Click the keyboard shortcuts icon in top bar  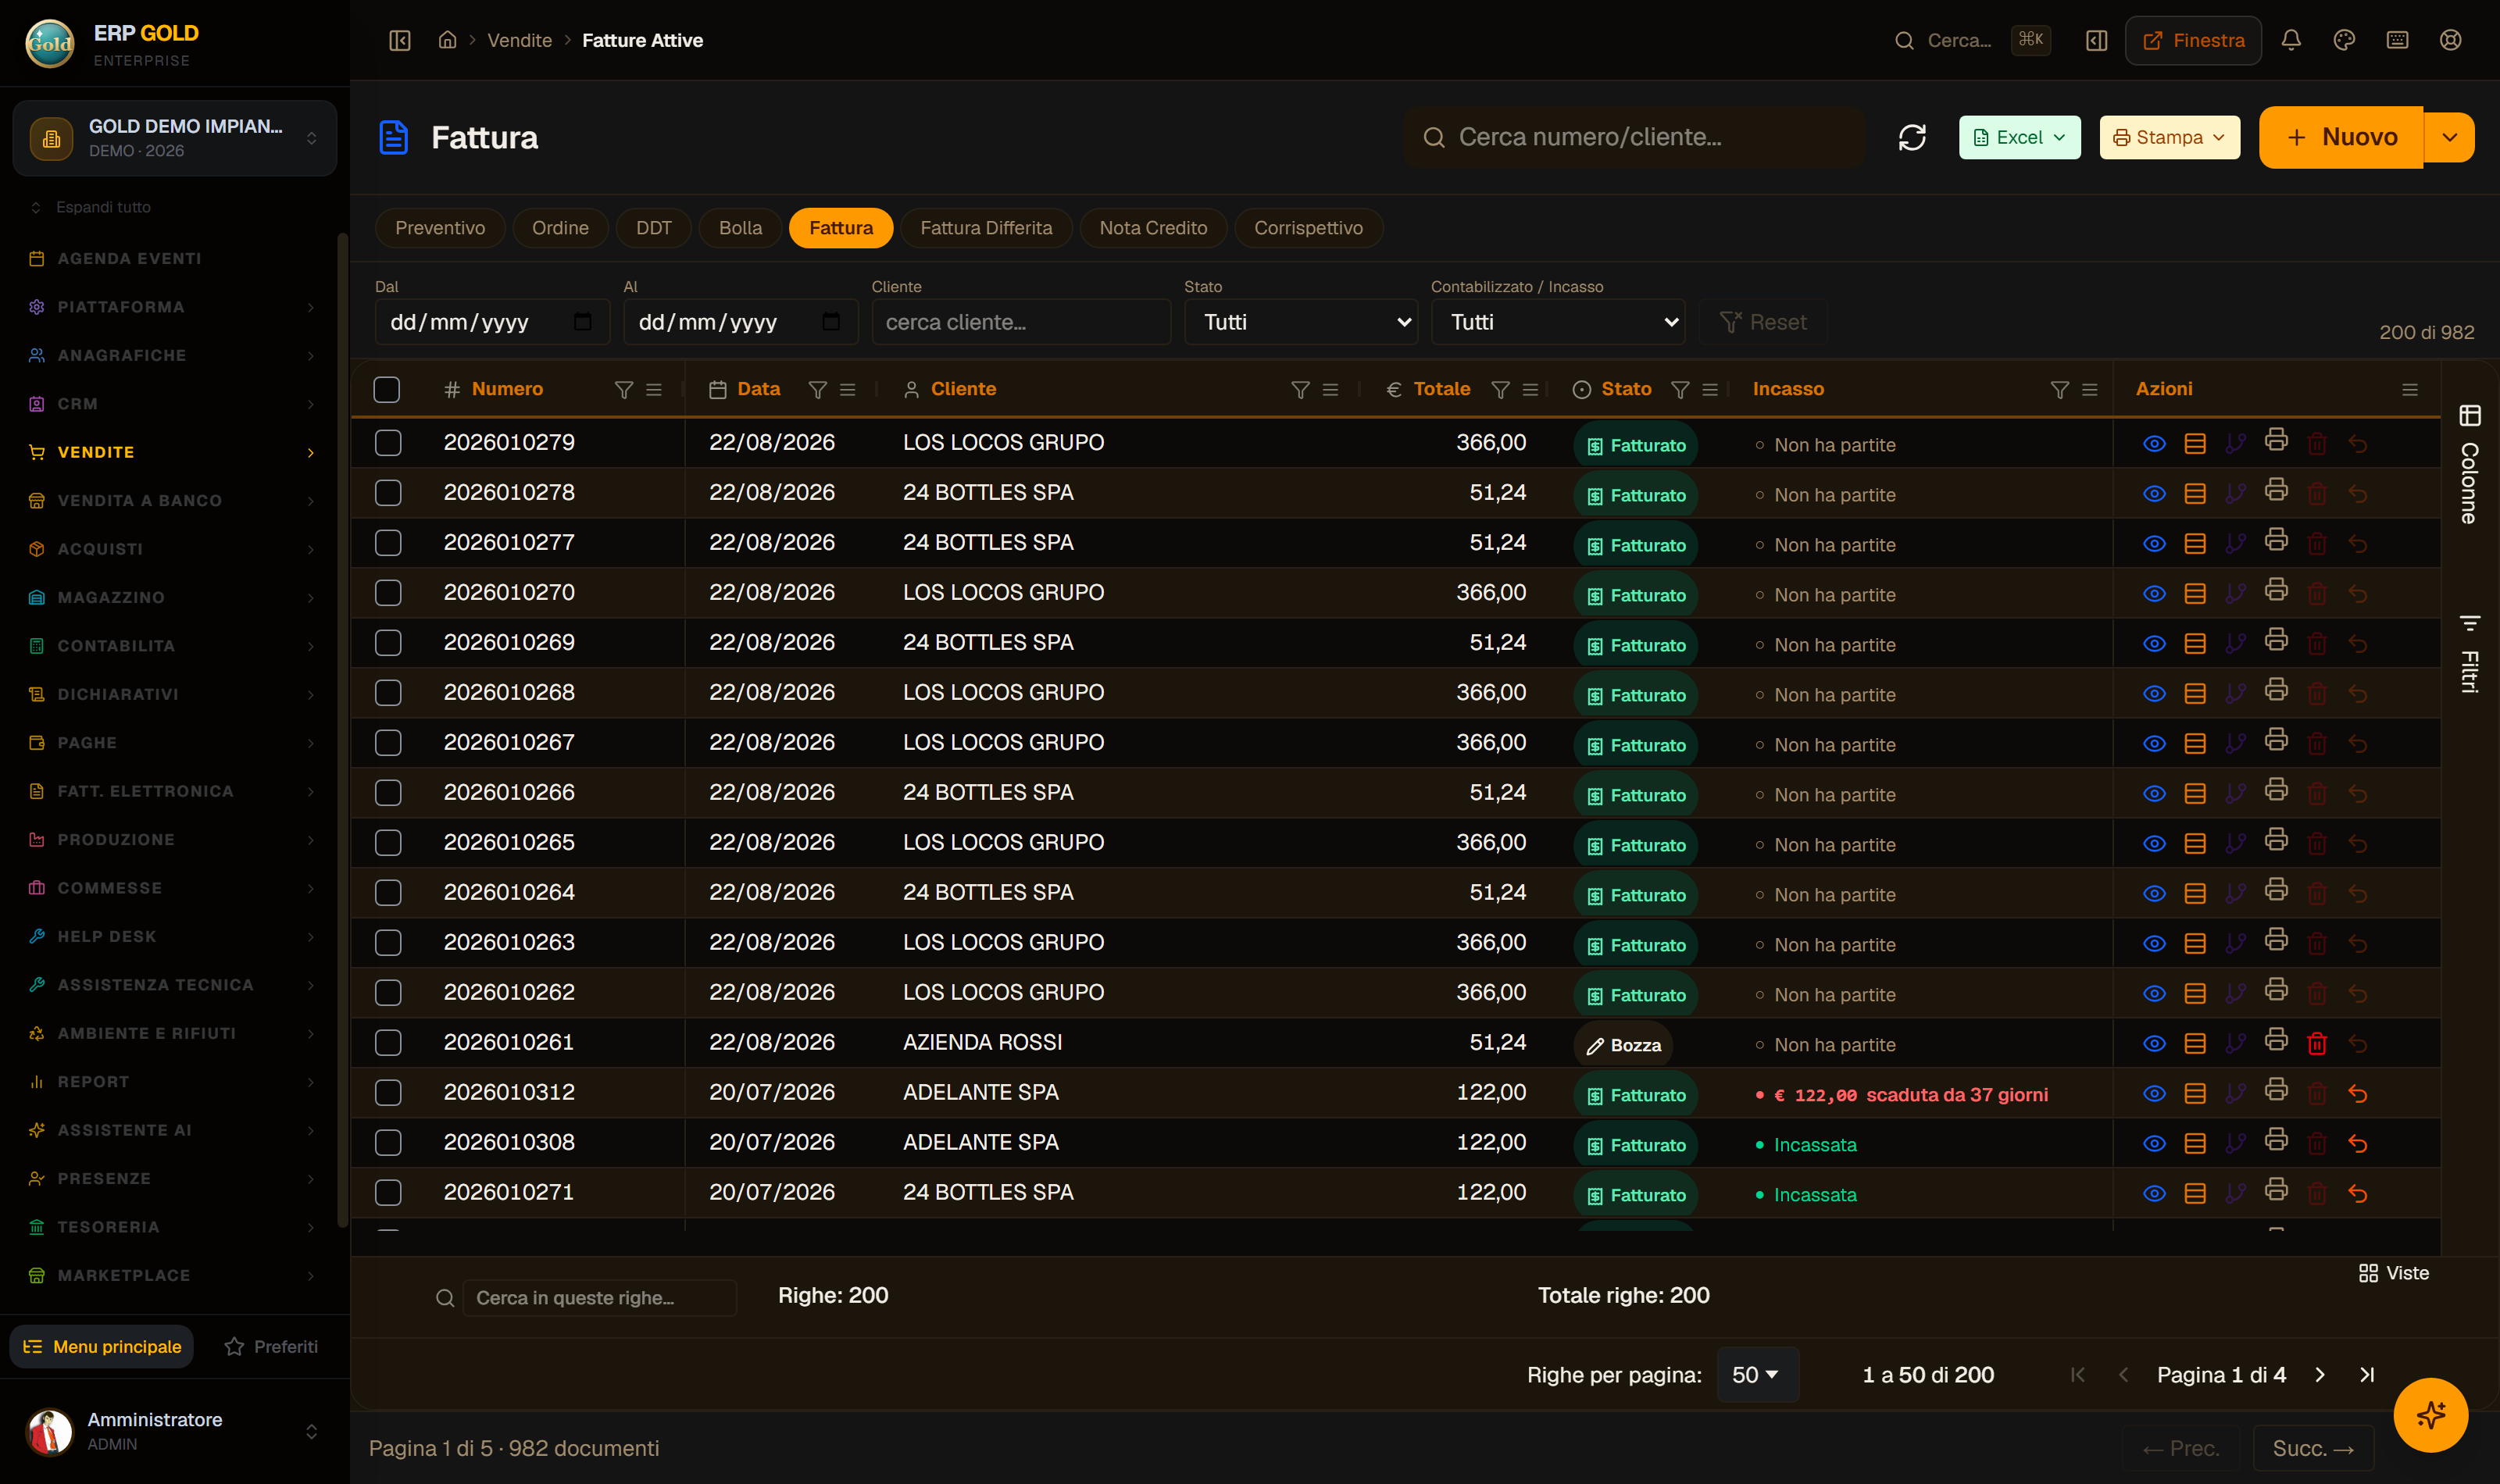click(x=2397, y=40)
